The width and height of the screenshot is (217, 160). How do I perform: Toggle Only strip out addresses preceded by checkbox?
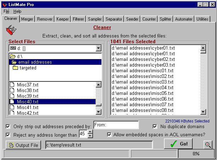point(8,126)
